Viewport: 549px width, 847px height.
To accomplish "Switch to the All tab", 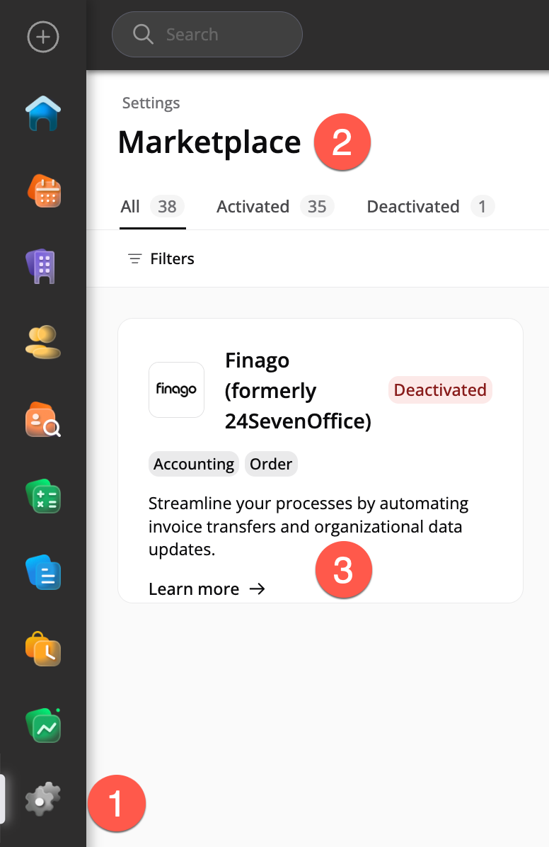I will [x=153, y=207].
